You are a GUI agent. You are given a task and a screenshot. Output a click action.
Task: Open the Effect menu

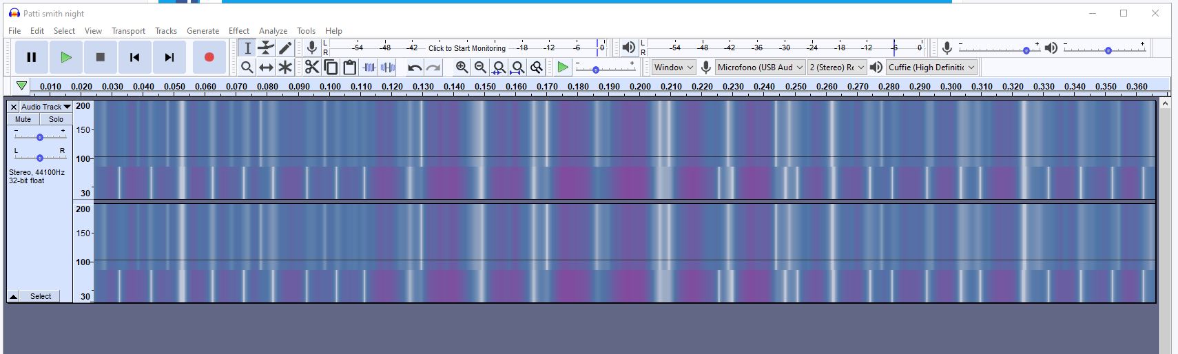[238, 31]
